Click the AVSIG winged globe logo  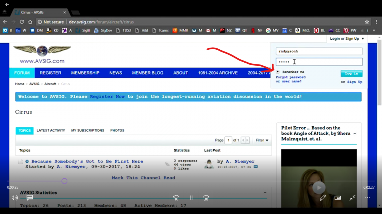click(x=42, y=54)
